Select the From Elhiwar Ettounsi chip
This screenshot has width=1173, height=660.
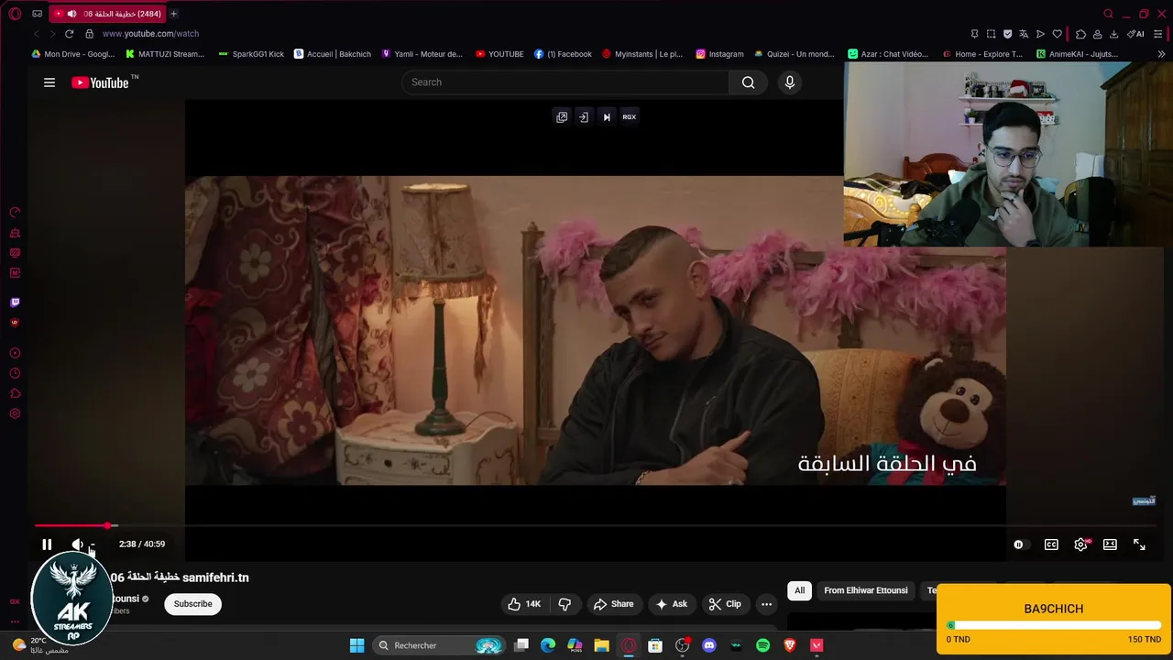[x=866, y=590]
